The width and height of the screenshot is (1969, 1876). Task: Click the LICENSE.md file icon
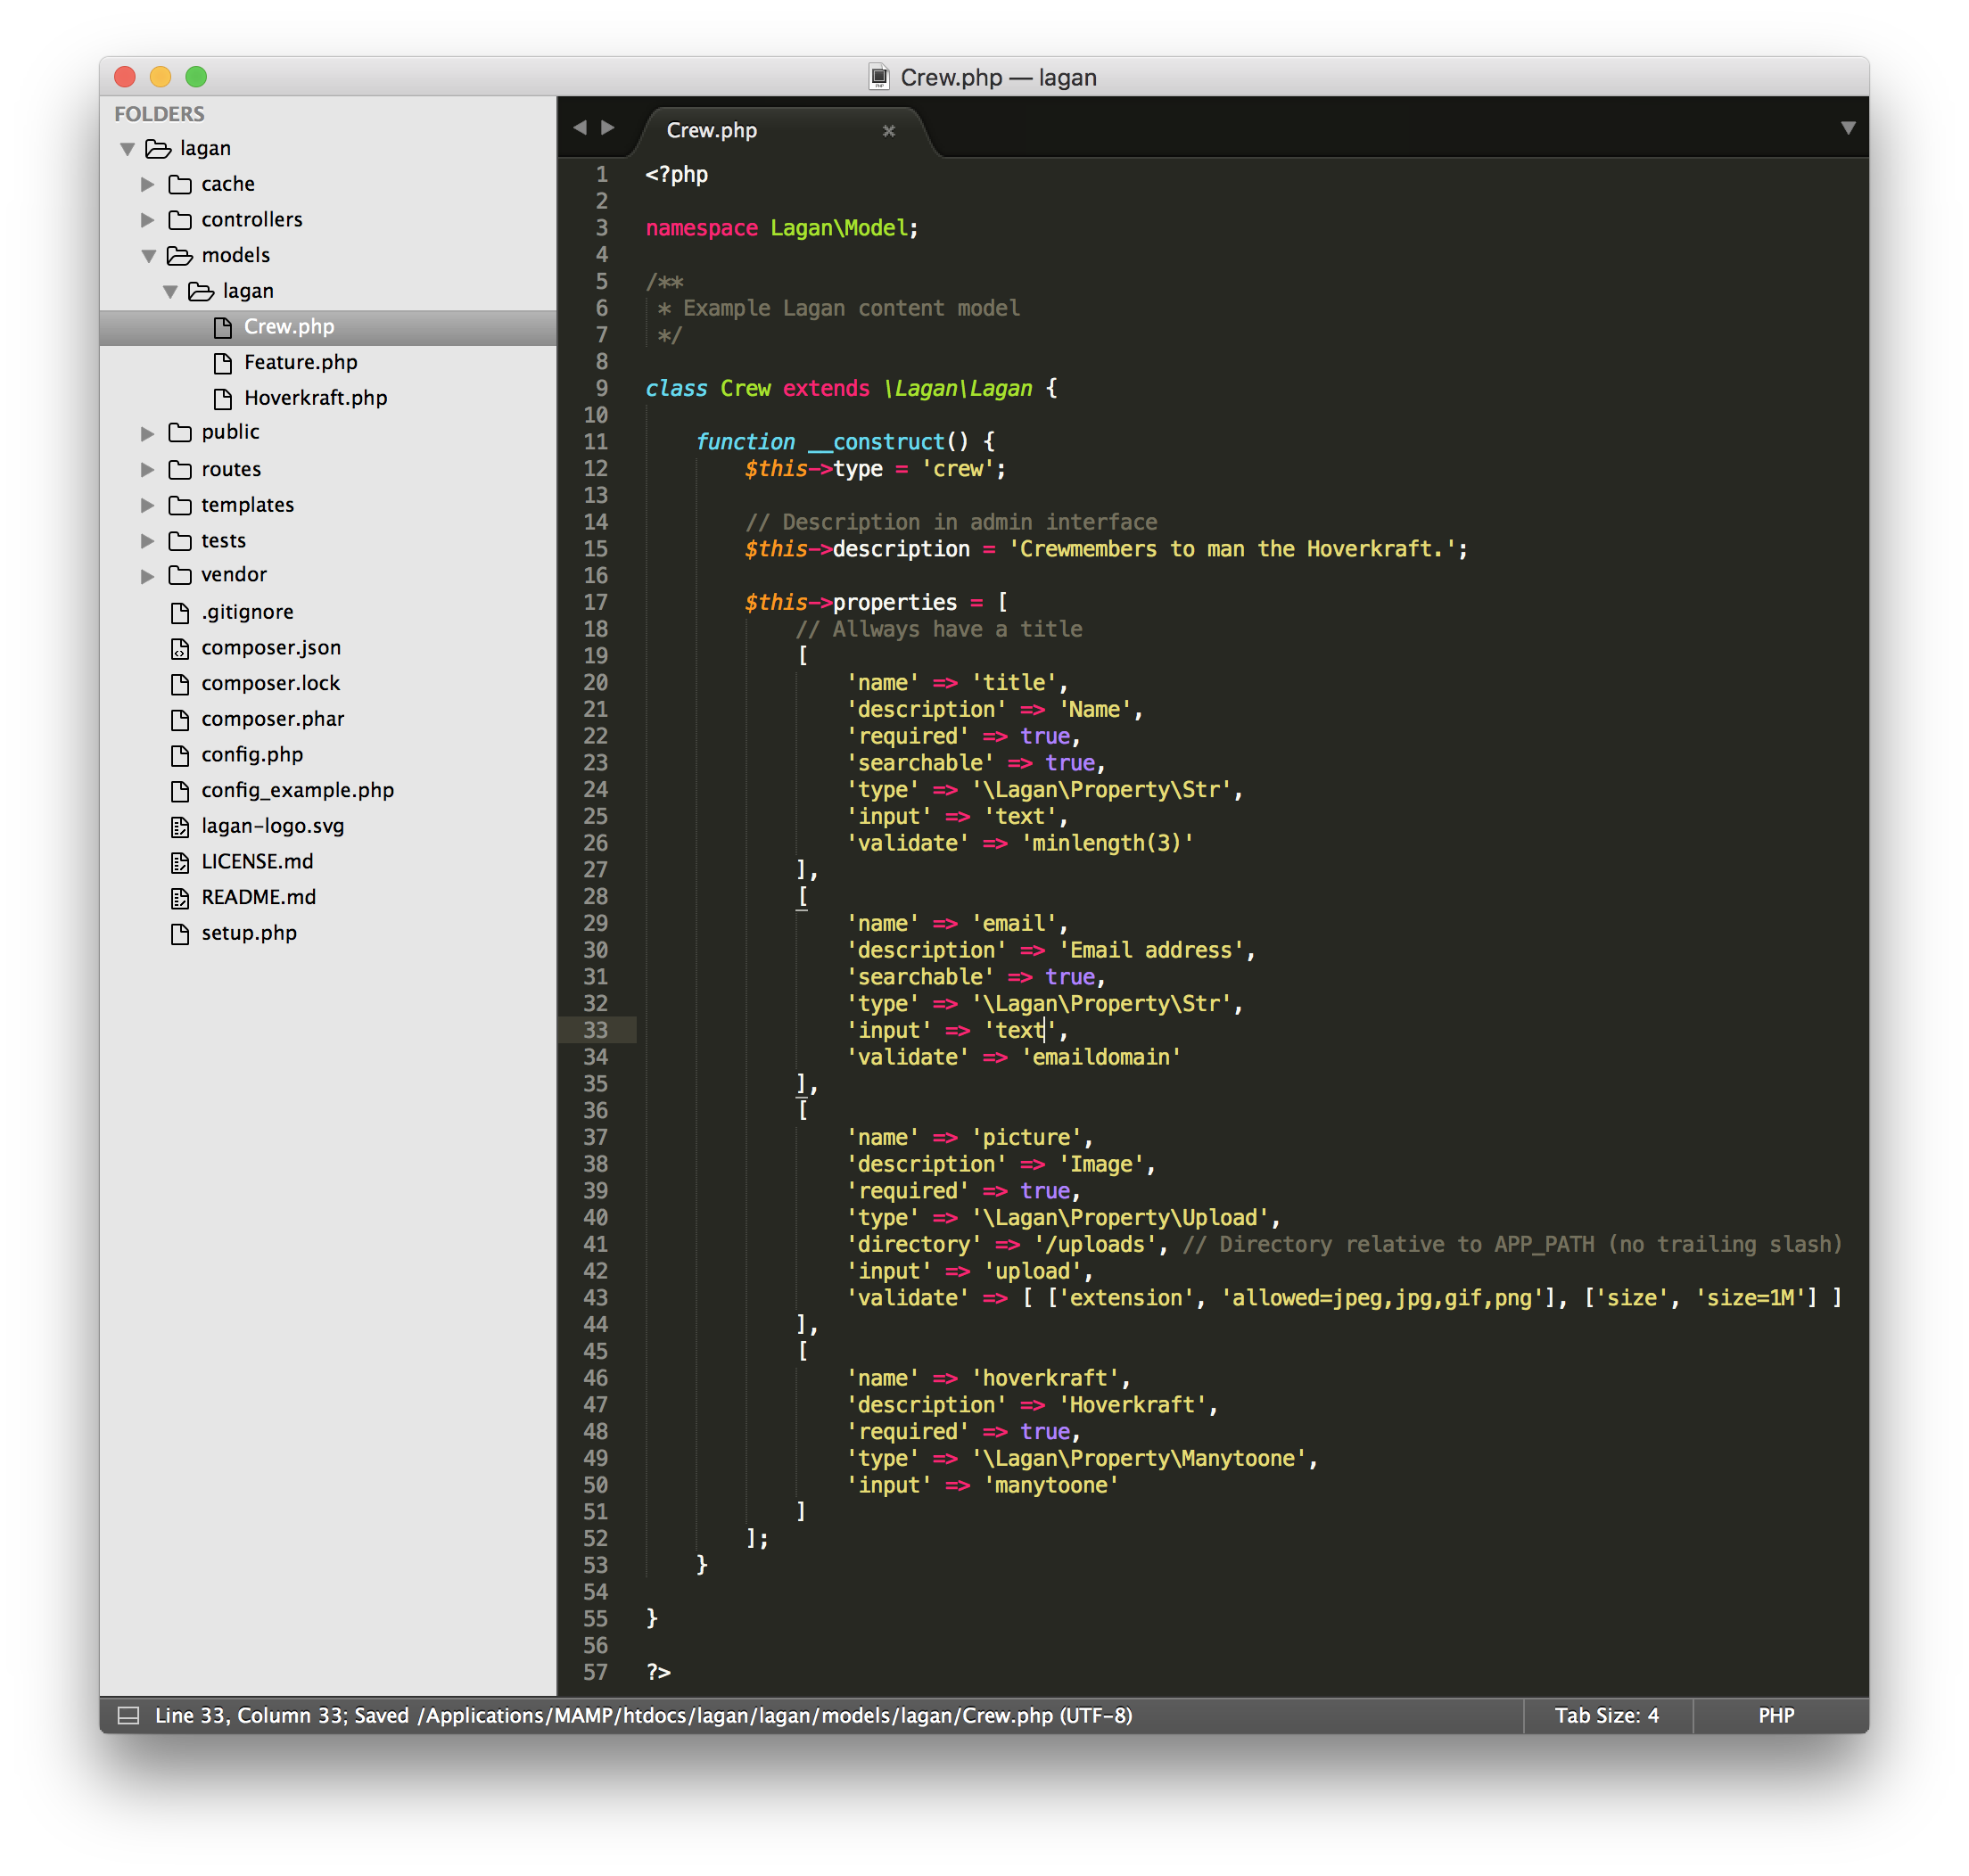(x=180, y=862)
